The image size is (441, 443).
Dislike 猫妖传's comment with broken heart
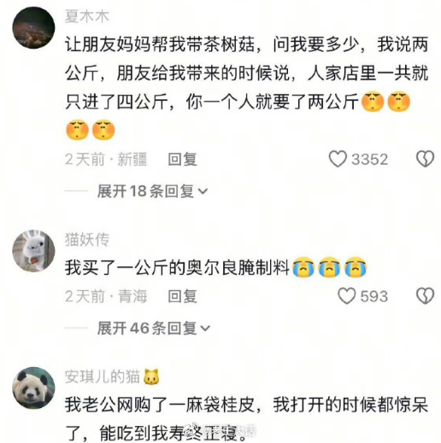425,296
